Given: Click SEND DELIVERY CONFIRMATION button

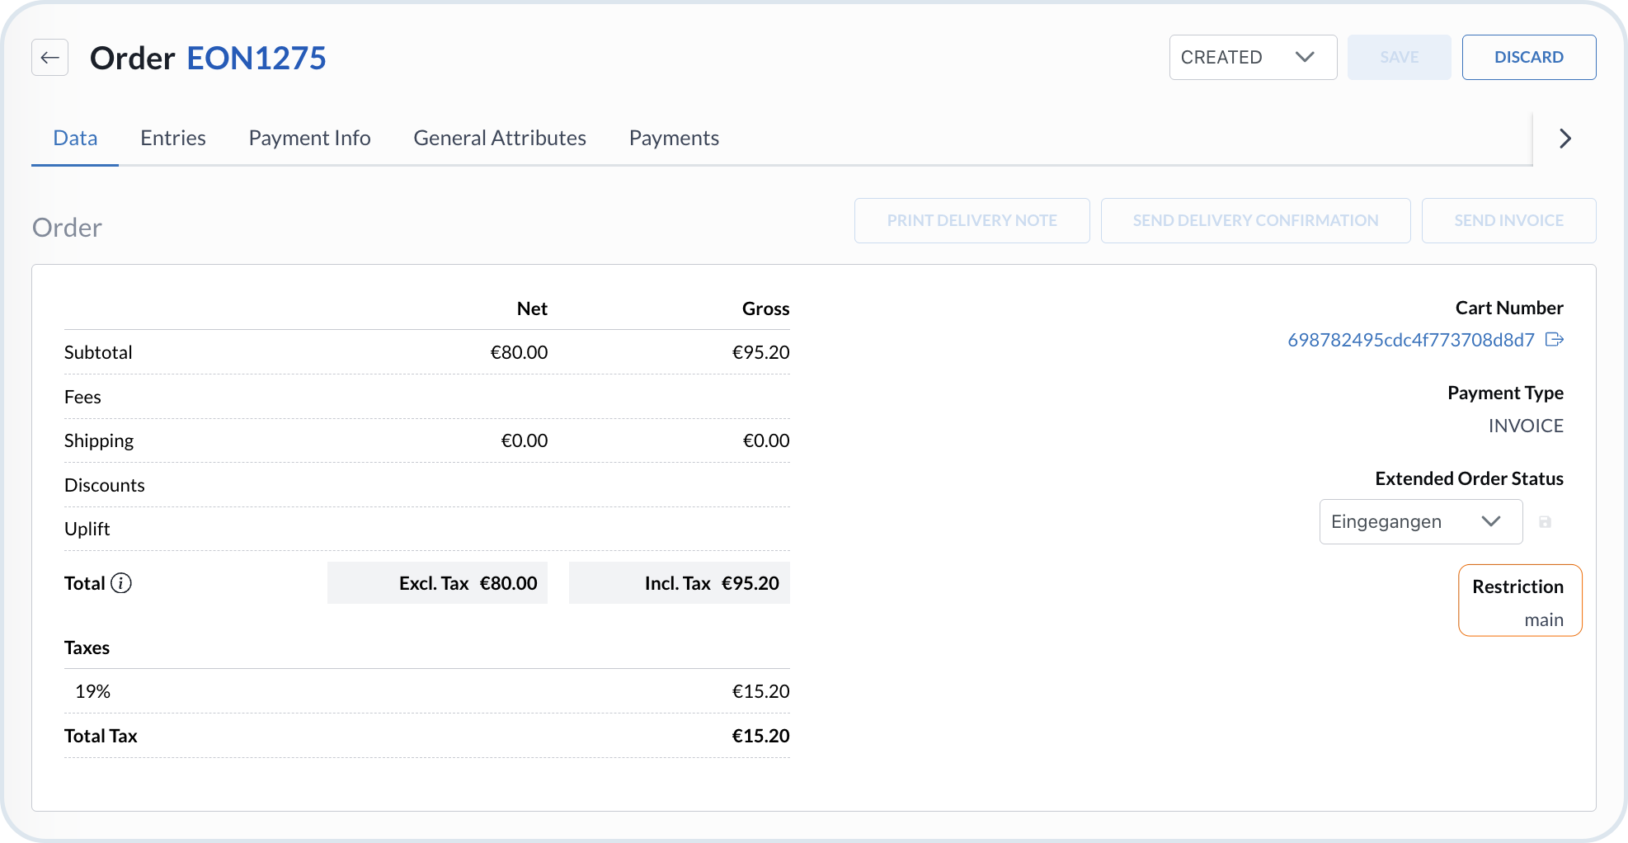Looking at the screenshot, I should (x=1254, y=221).
